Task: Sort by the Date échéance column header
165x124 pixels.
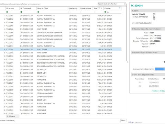Action: (x=86, y=8)
